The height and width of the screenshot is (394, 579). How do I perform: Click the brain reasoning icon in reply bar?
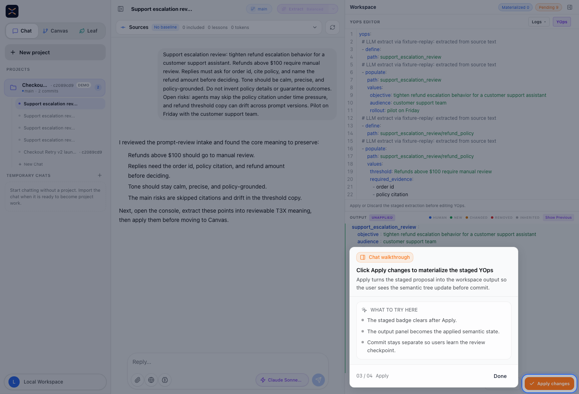click(165, 380)
